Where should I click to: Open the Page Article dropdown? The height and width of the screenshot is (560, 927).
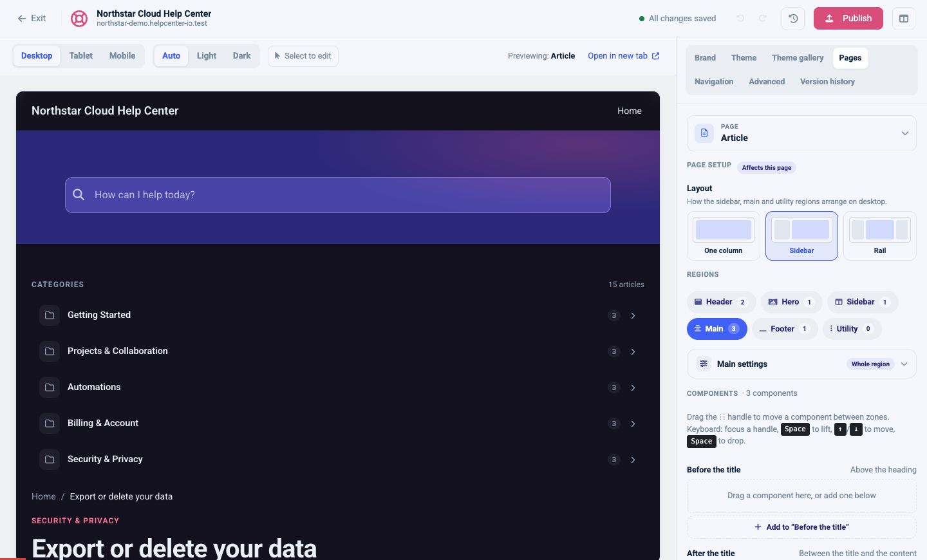click(x=801, y=133)
